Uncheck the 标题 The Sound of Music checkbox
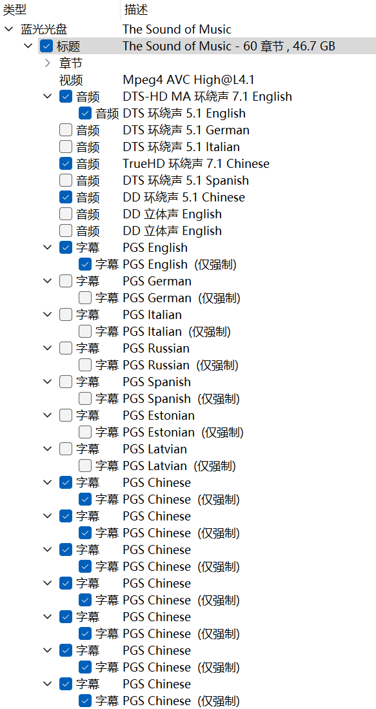 46,46
